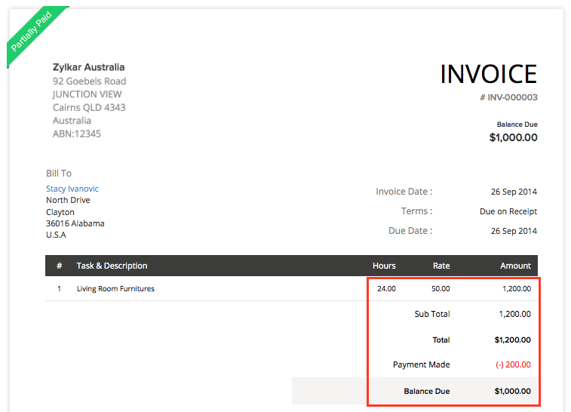This screenshot has width=571, height=412.
Task: Click the Terms label
Action: coord(416,211)
